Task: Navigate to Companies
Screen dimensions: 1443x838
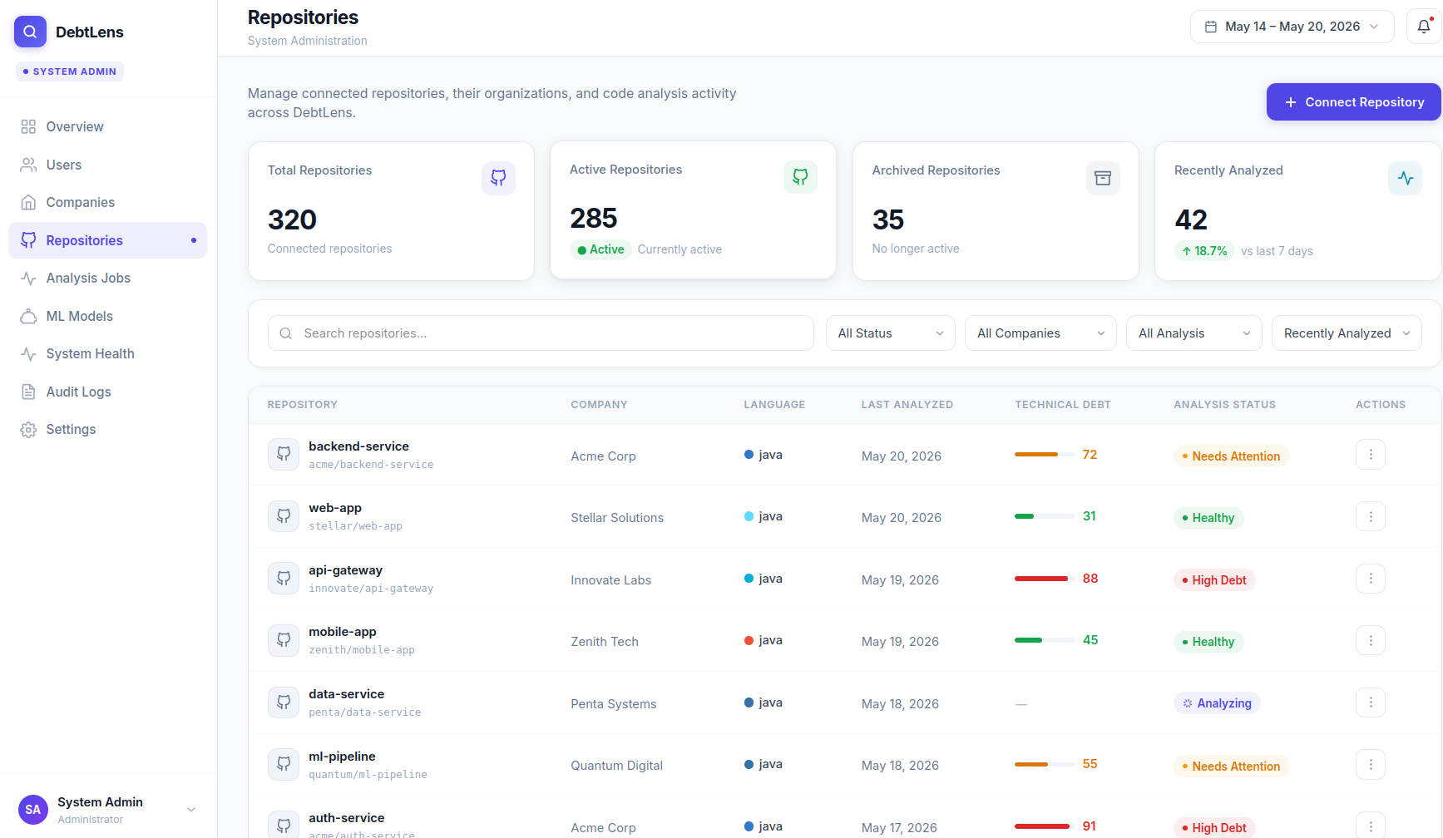Action: [108, 202]
